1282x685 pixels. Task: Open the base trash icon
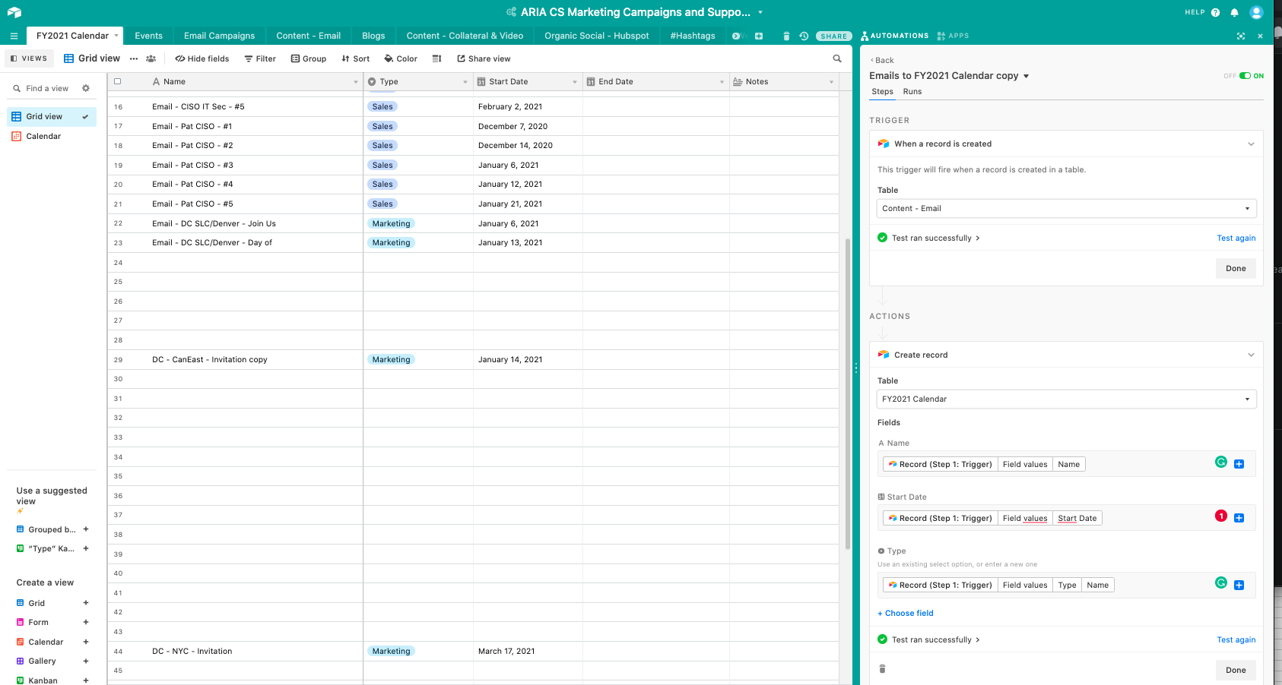click(x=786, y=36)
